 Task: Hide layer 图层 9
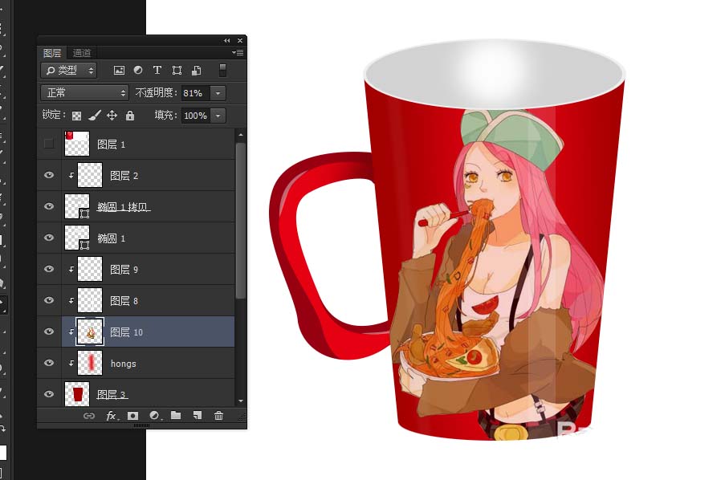49,269
